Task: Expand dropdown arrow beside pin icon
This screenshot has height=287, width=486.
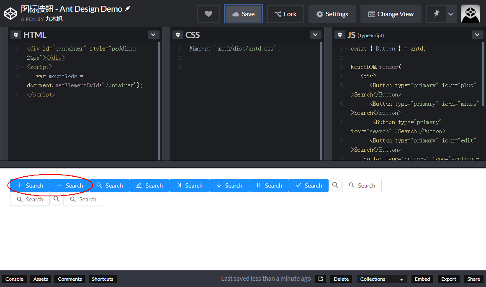Action: pyautogui.click(x=451, y=14)
